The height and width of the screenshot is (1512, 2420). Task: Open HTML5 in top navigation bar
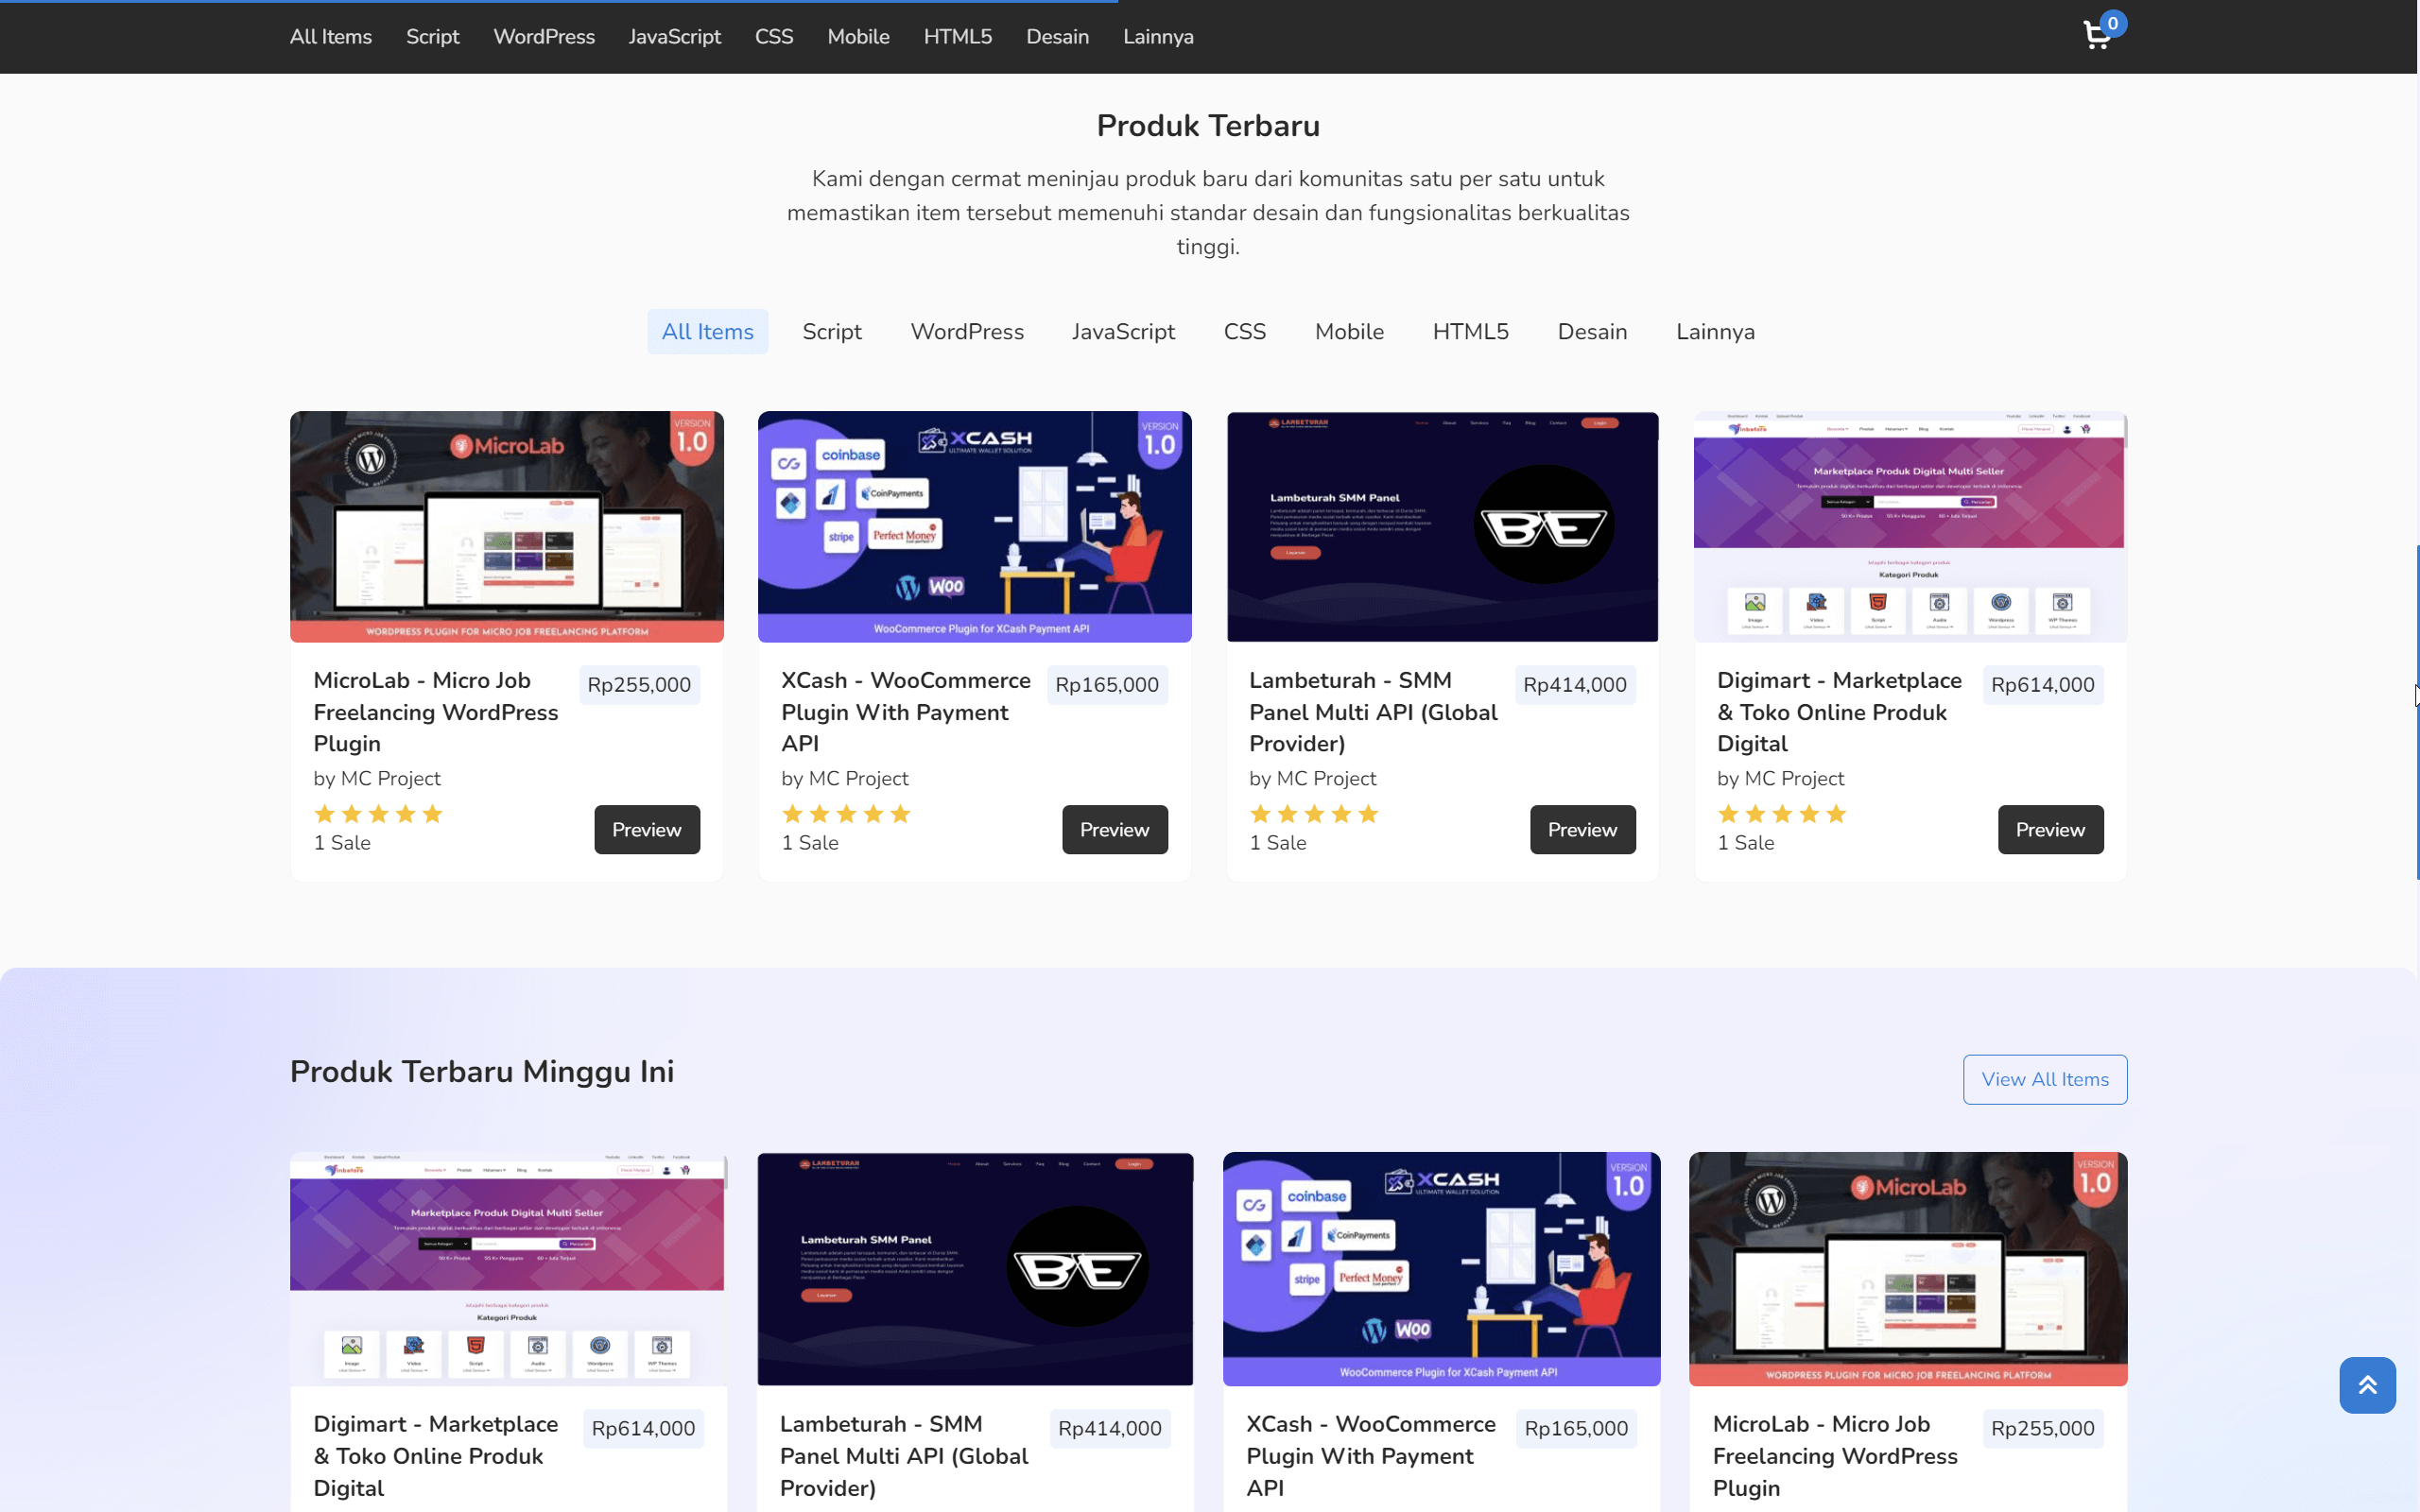coord(958,37)
